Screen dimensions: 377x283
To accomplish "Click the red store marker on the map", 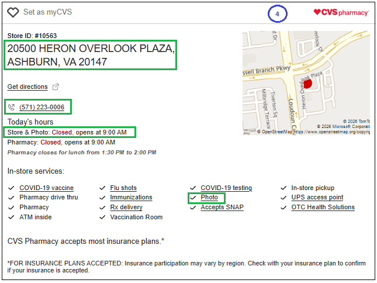I will [307, 84].
